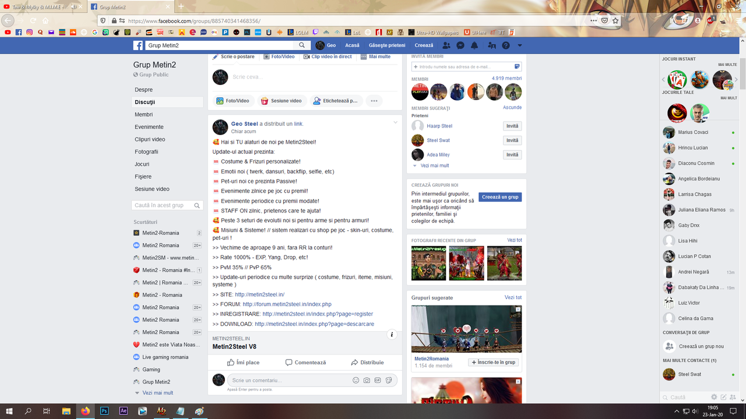Select 'Membri' in the group sidebar
Screen dimensions: 746x419
click(x=144, y=115)
